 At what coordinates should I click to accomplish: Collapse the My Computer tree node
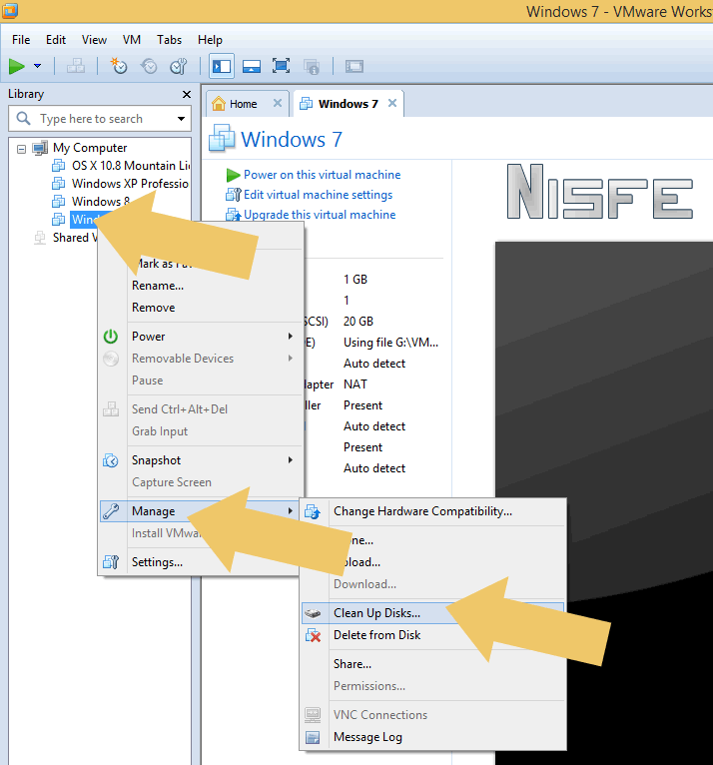tap(21, 148)
